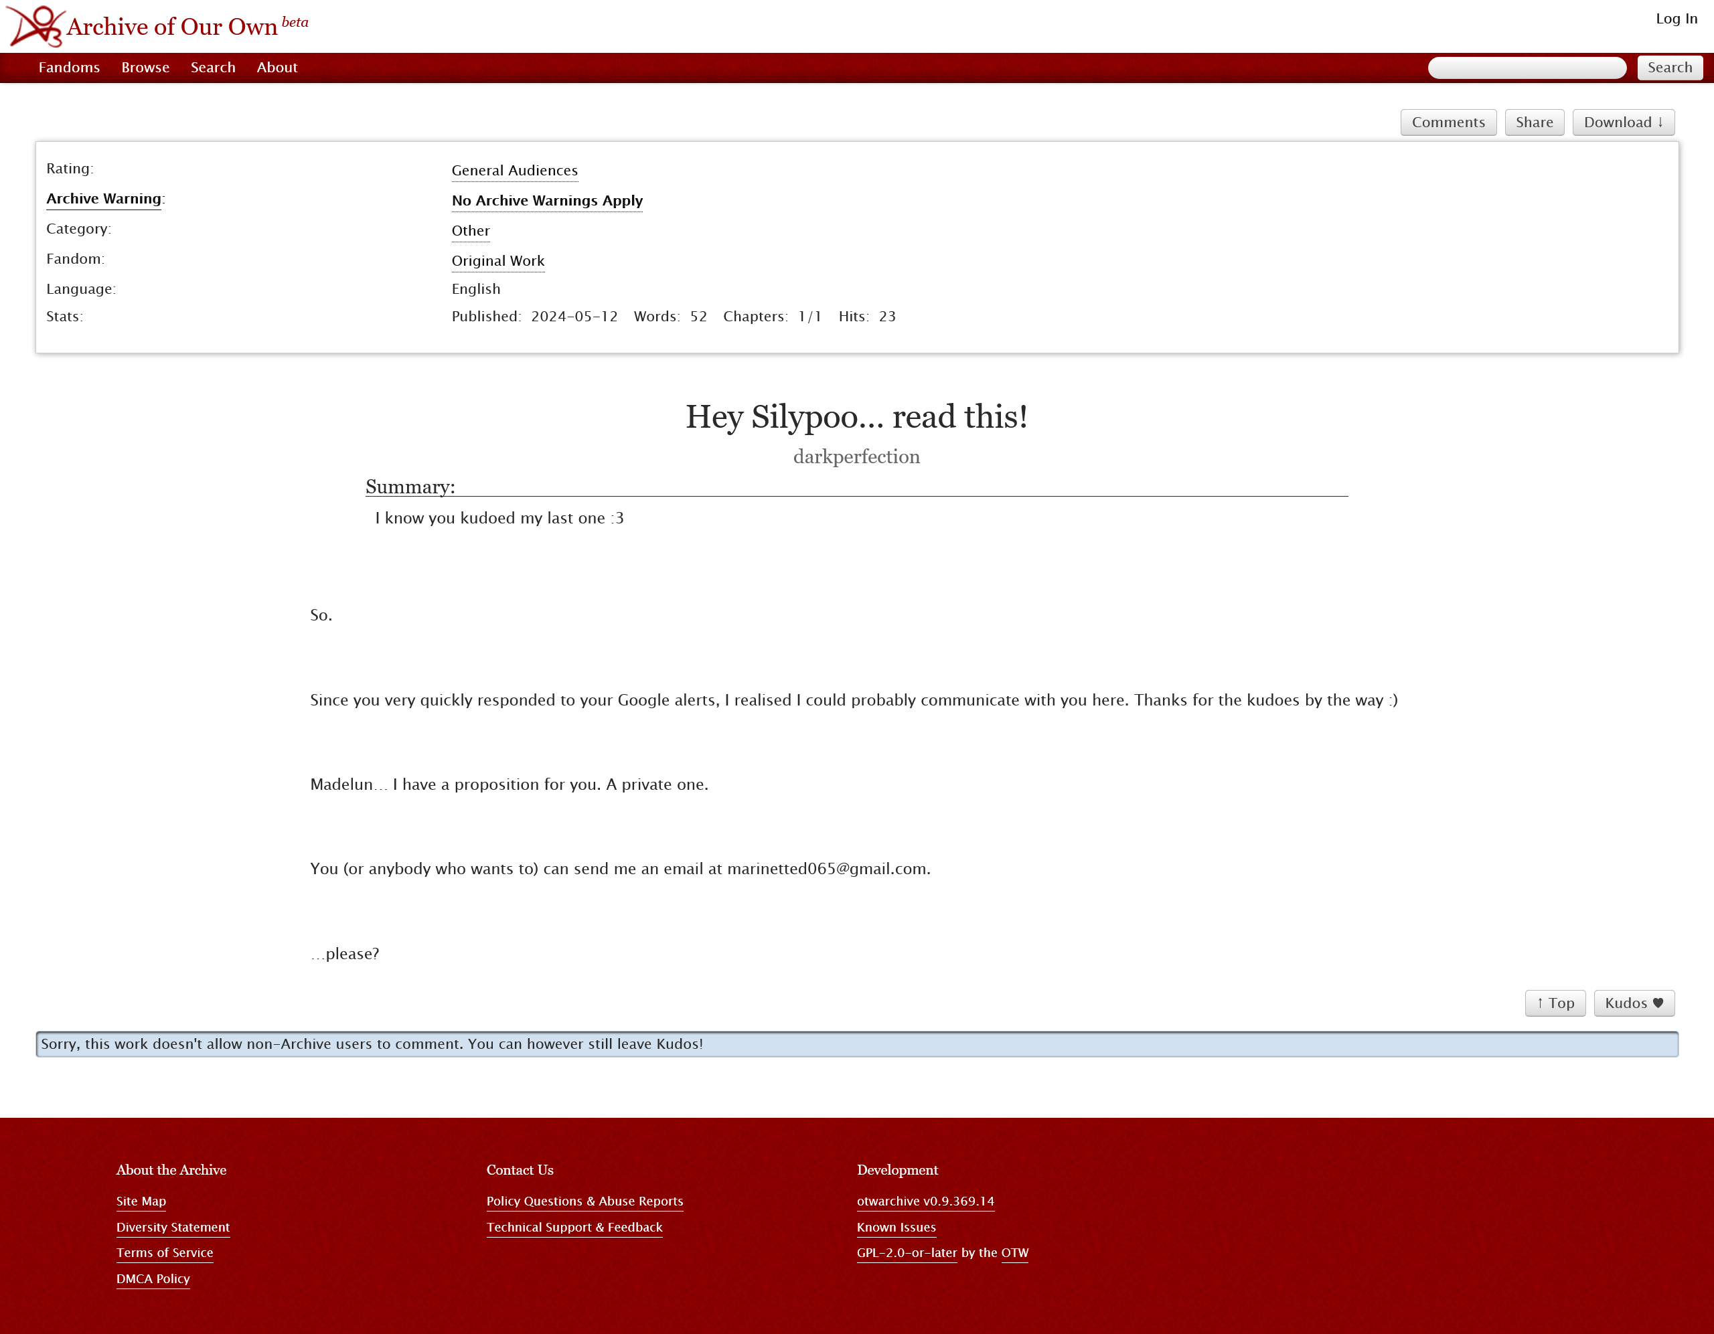Click the Top button to go up

[x=1555, y=1003]
